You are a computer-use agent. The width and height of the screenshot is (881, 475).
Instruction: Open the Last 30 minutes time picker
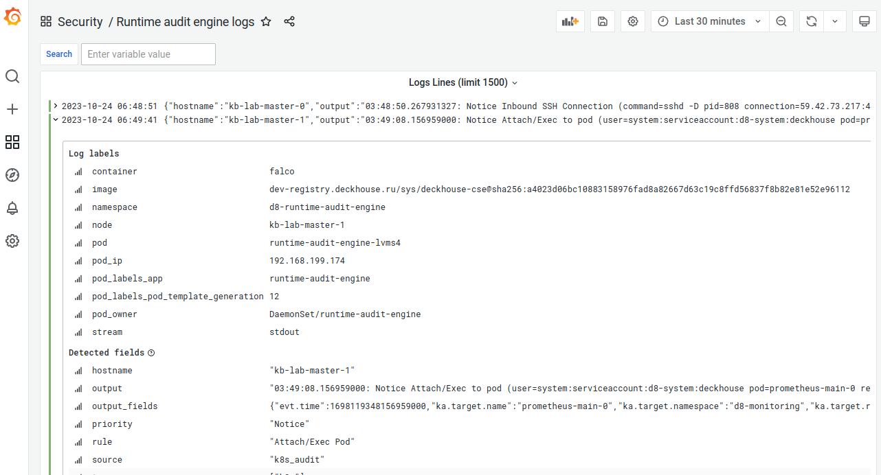pyautogui.click(x=709, y=21)
